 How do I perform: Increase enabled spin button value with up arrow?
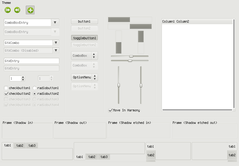click(23, 77)
